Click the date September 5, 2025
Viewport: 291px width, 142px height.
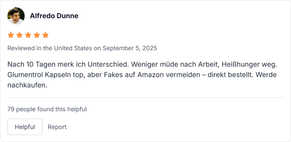pyautogui.click(x=130, y=48)
